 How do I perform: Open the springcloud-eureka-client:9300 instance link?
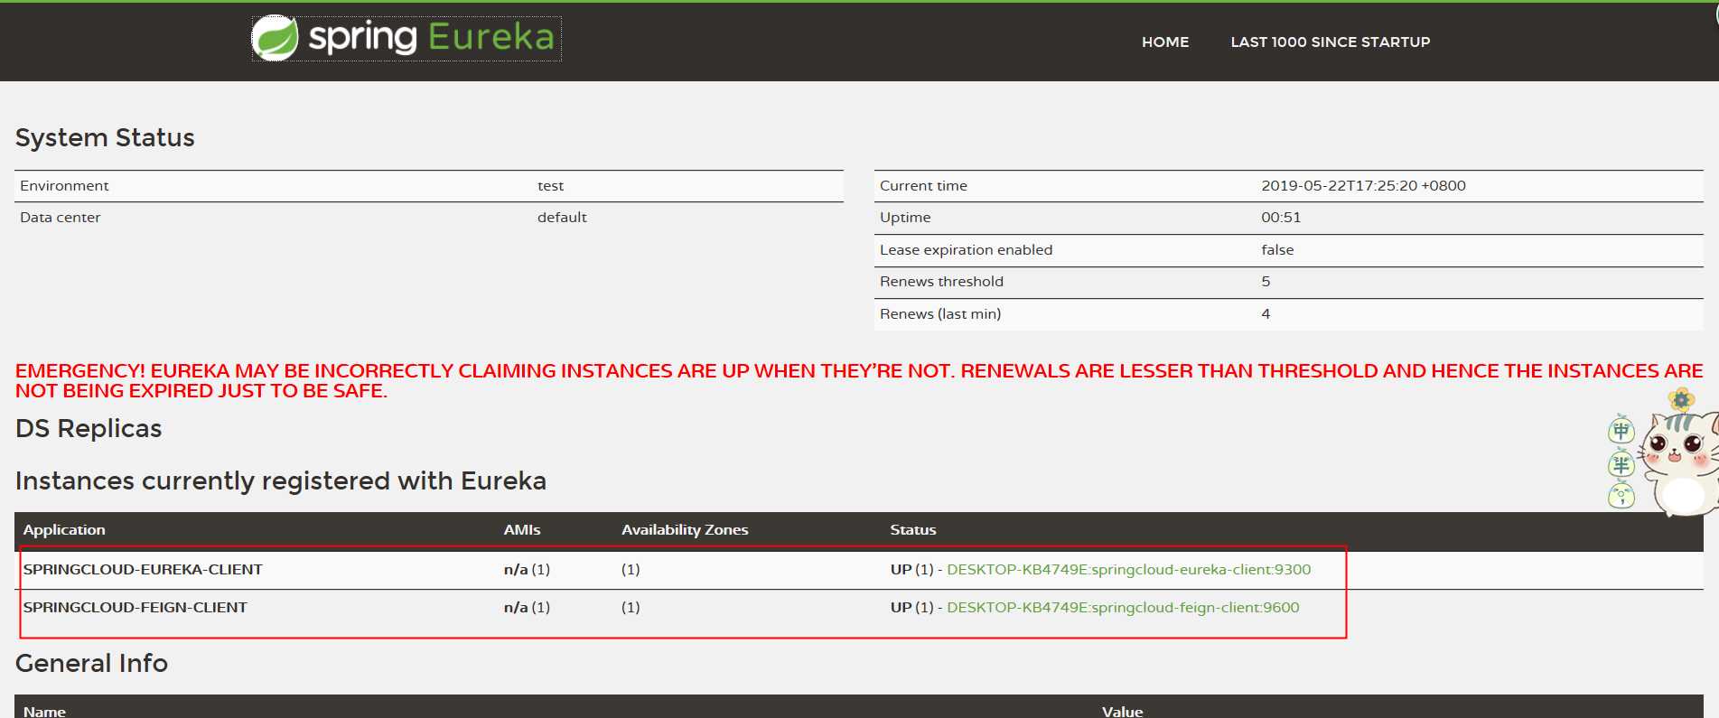1128,569
